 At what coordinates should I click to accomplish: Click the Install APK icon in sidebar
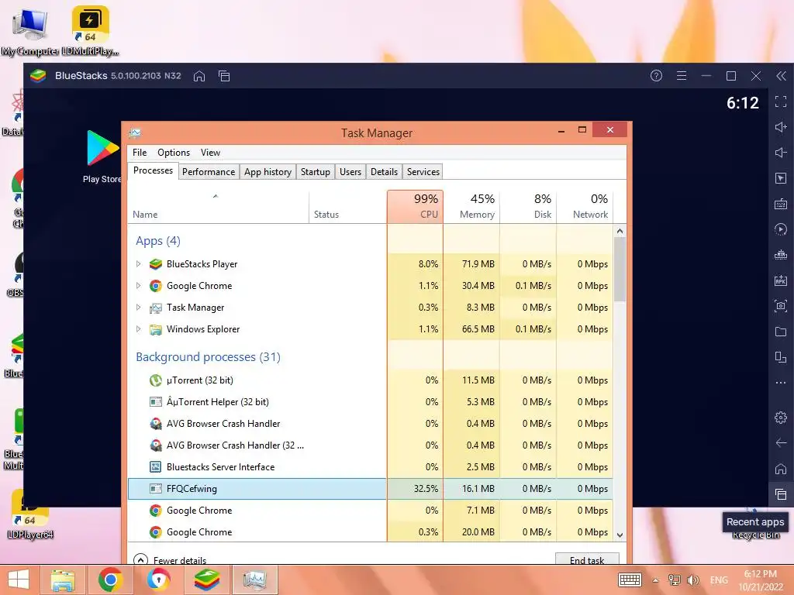pyautogui.click(x=781, y=280)
